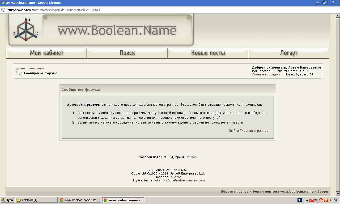Open the zCarot translator link
This screenshot has height=204, width=340.
tap(176, 177)
